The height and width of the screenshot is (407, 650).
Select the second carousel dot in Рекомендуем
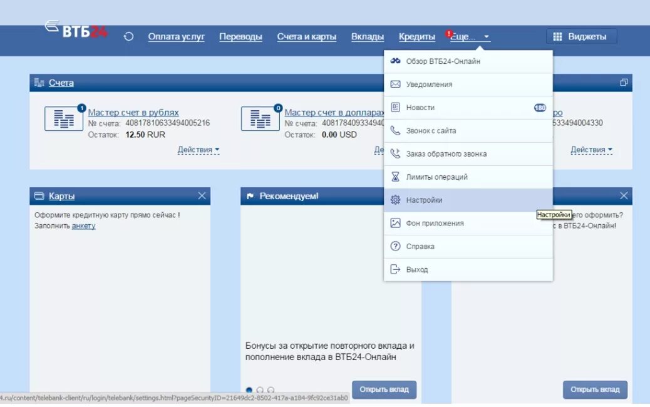click(260, 390)
